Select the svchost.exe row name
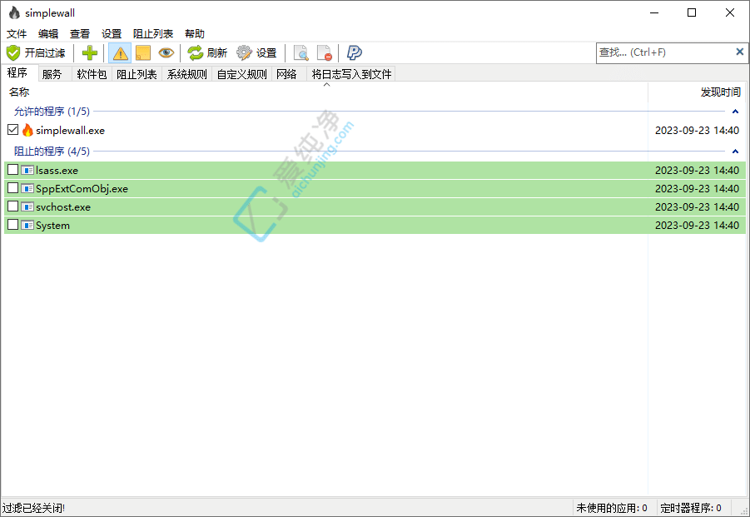The height and width of the screenshot is (517, 750). pyautogui.click(x=63, y=207)
